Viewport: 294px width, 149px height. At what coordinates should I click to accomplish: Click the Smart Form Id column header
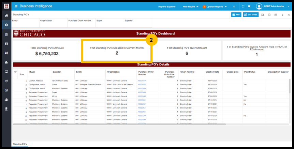(187, 72)
